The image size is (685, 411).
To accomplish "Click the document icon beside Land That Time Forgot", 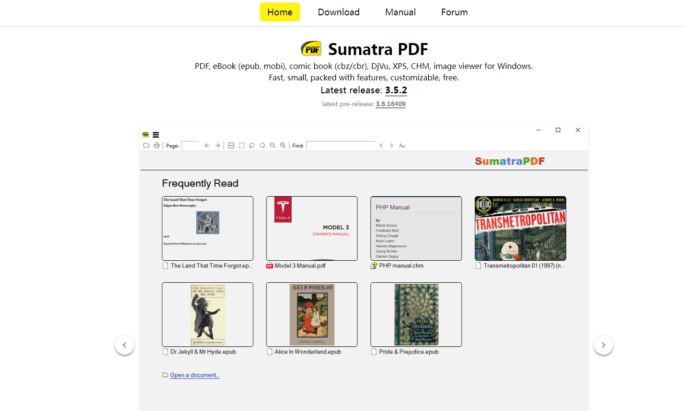I will pyautogui.click(x=165, y=266).
